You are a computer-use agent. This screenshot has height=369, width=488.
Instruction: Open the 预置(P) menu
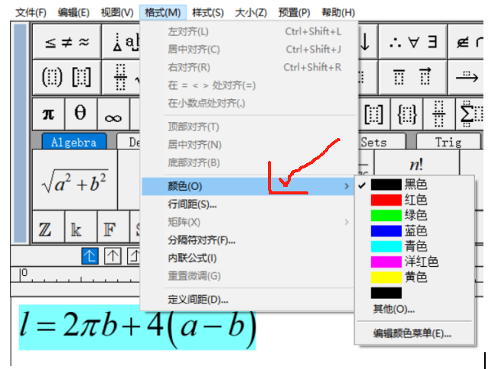coord(294,12)
